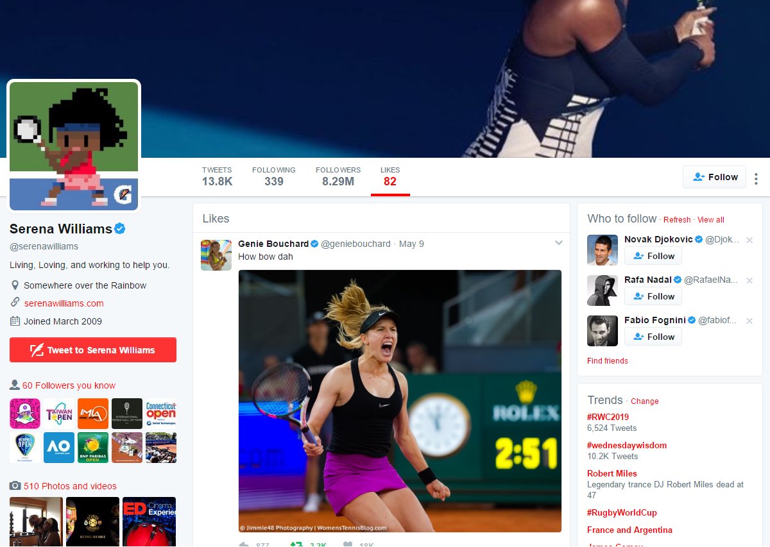Open the Australian Open AO follower avatar
The height and width of the screenshot is (547, 770).
tap(59, 448)
